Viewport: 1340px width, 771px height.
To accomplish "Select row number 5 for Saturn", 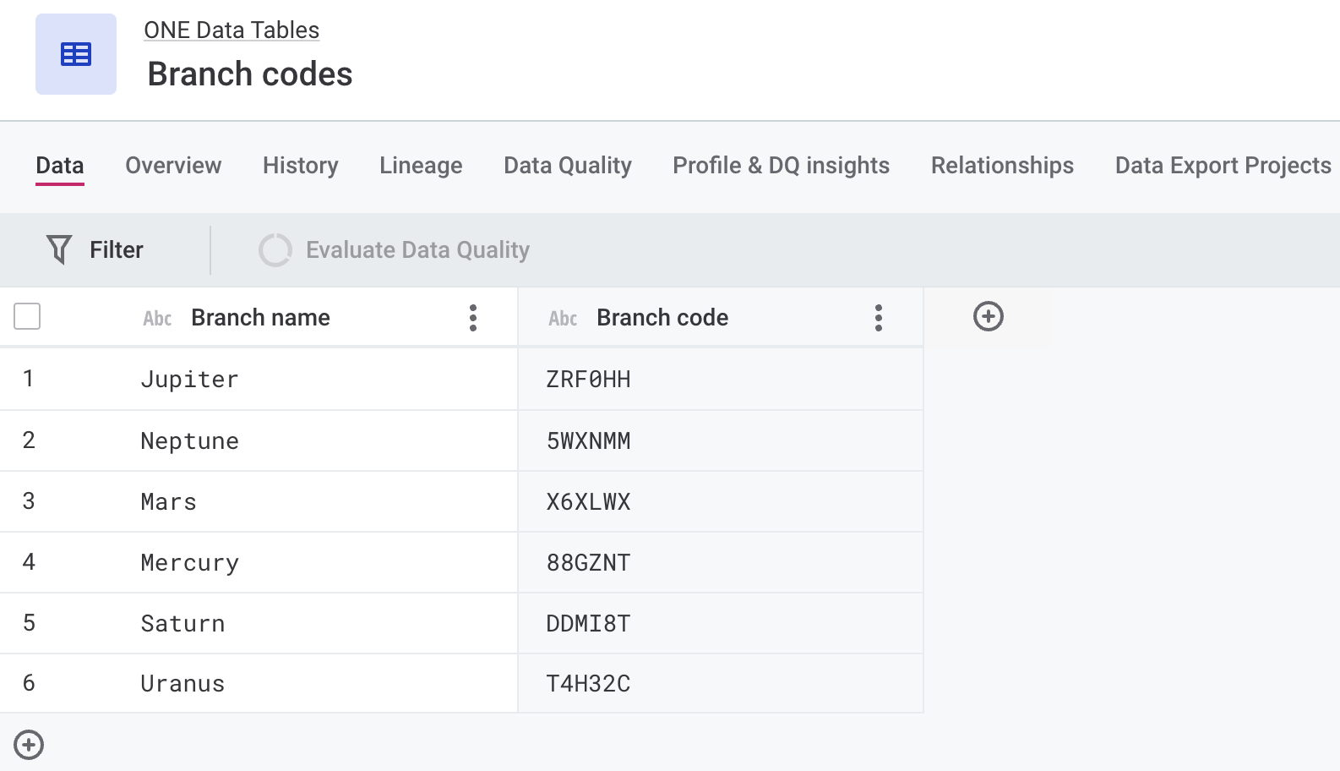I will pos(29,623).
